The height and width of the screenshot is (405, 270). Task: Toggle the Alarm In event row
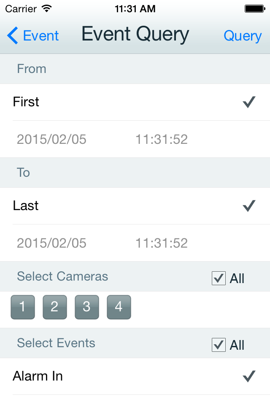click(135, 376)
